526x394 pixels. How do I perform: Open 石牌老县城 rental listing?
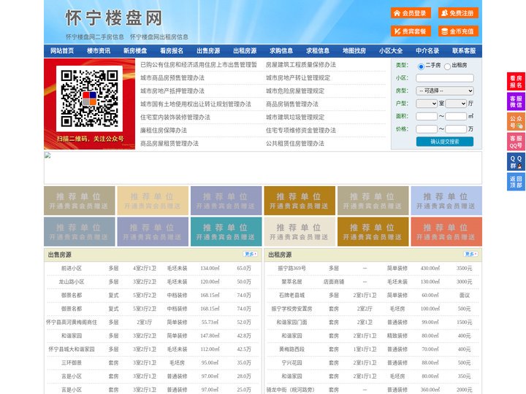point(291,295)
